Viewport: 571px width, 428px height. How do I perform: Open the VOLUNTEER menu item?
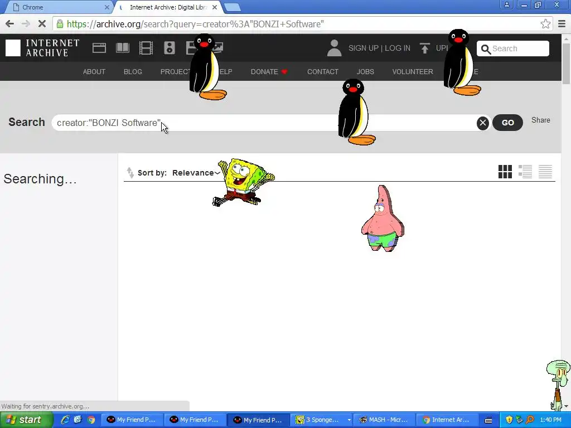(x=413, y=72)
